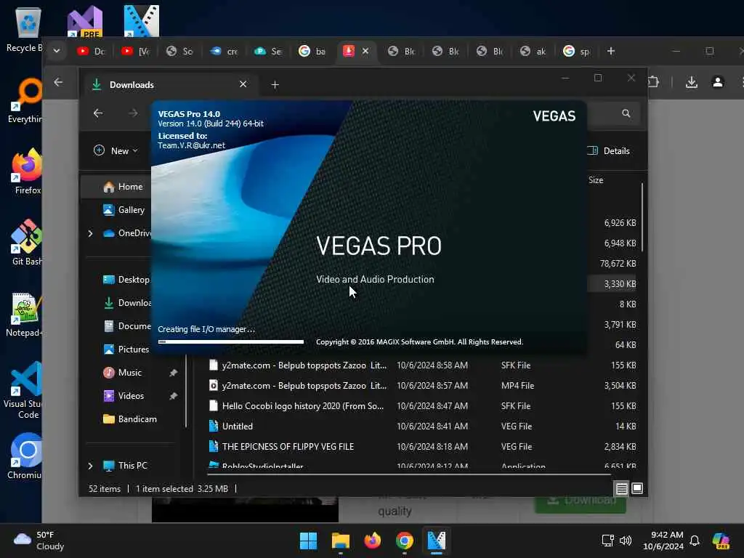Add new Explorer tab with plus
This screenshot has height=558, width=744.
275,84
